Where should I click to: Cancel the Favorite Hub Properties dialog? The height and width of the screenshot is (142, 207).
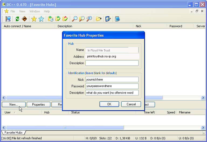click(x=131, y=104)
